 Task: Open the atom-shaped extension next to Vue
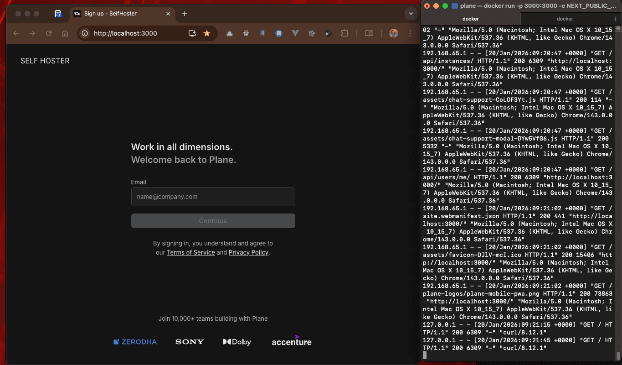[x=312, y=33]
